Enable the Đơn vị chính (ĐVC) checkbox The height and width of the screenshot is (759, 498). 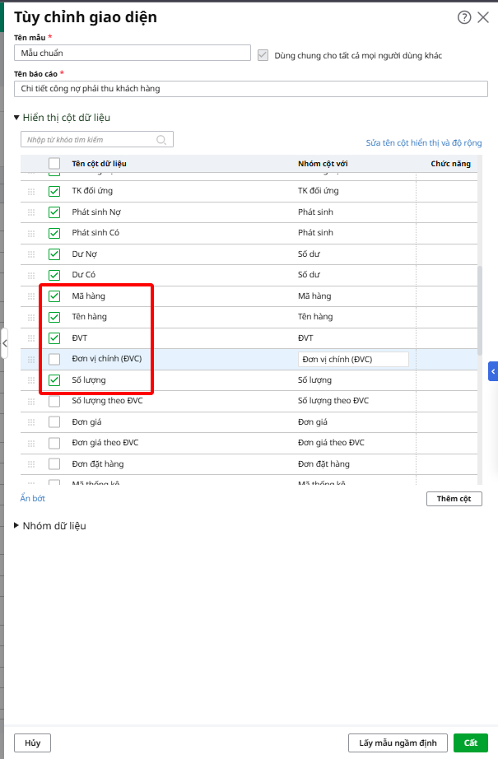pyautogui.click(x=54, y=359)
